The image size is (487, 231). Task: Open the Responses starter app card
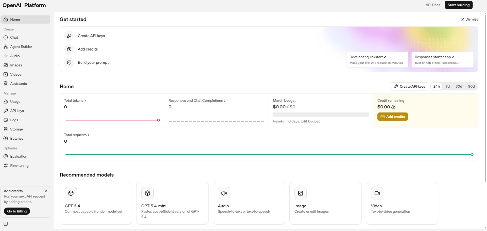[x=442, y=60]
